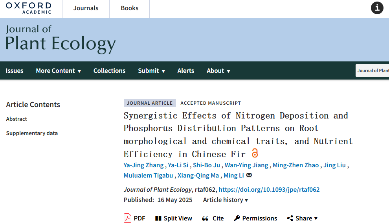Screen dimensions: 389x224
Task: Expand the About menu
Action: (218, 71)
